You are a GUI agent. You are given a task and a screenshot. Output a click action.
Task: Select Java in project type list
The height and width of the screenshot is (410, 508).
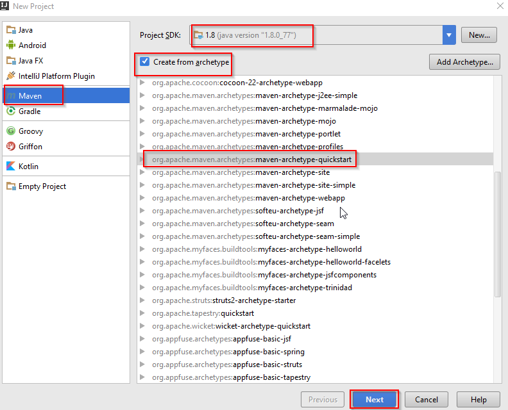tap(66, 29)
